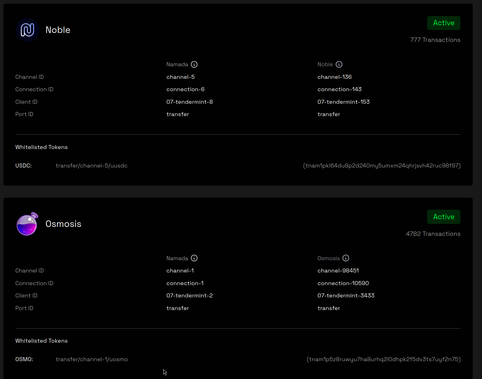Select the 07-tendermint-8 client ID
Viewport: 482px width, 379px height.
tap(190, 102)
